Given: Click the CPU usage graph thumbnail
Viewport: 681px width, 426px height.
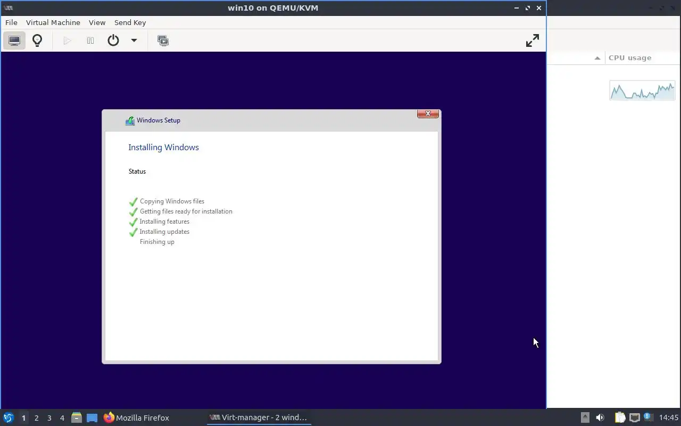Looking at the screenshot, I should tap(642, 91).
